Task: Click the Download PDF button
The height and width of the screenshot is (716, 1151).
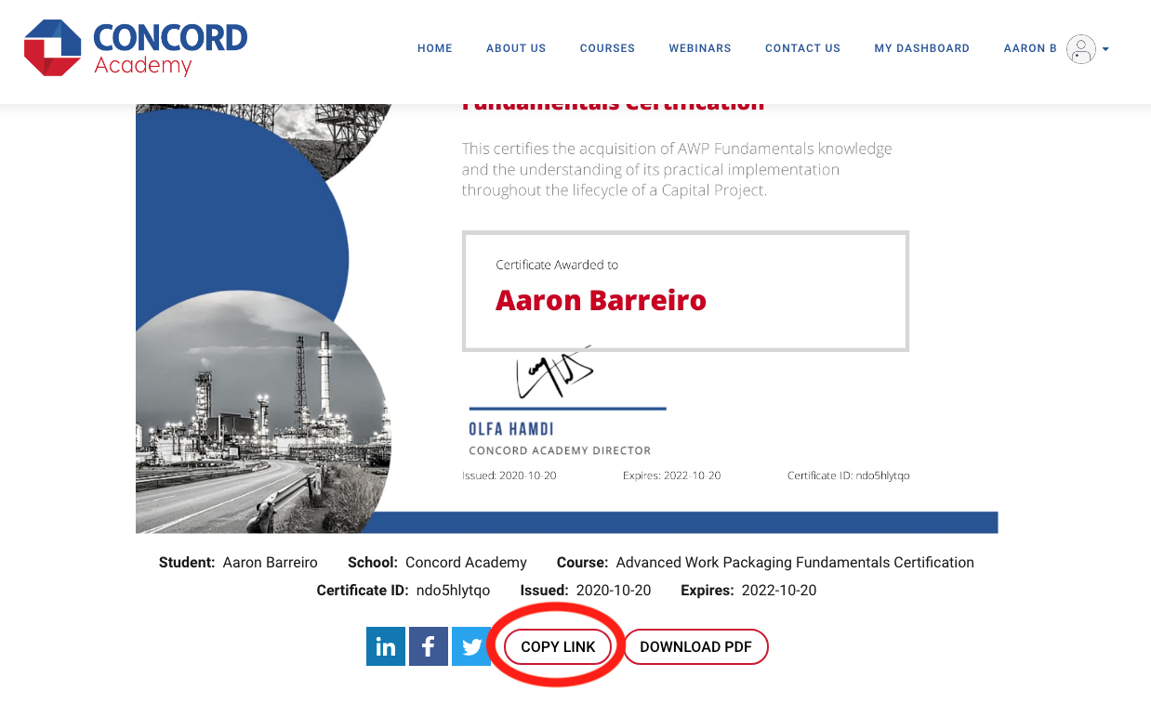Action: 695,647
